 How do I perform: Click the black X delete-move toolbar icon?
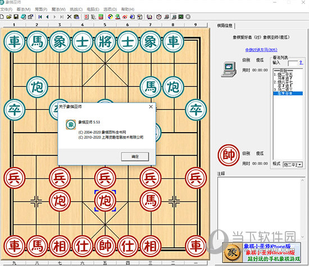69,17
